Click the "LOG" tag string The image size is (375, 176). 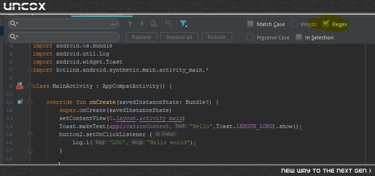117,142
